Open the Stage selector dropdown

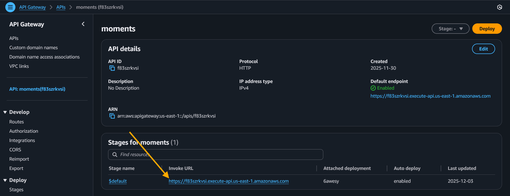450,29
